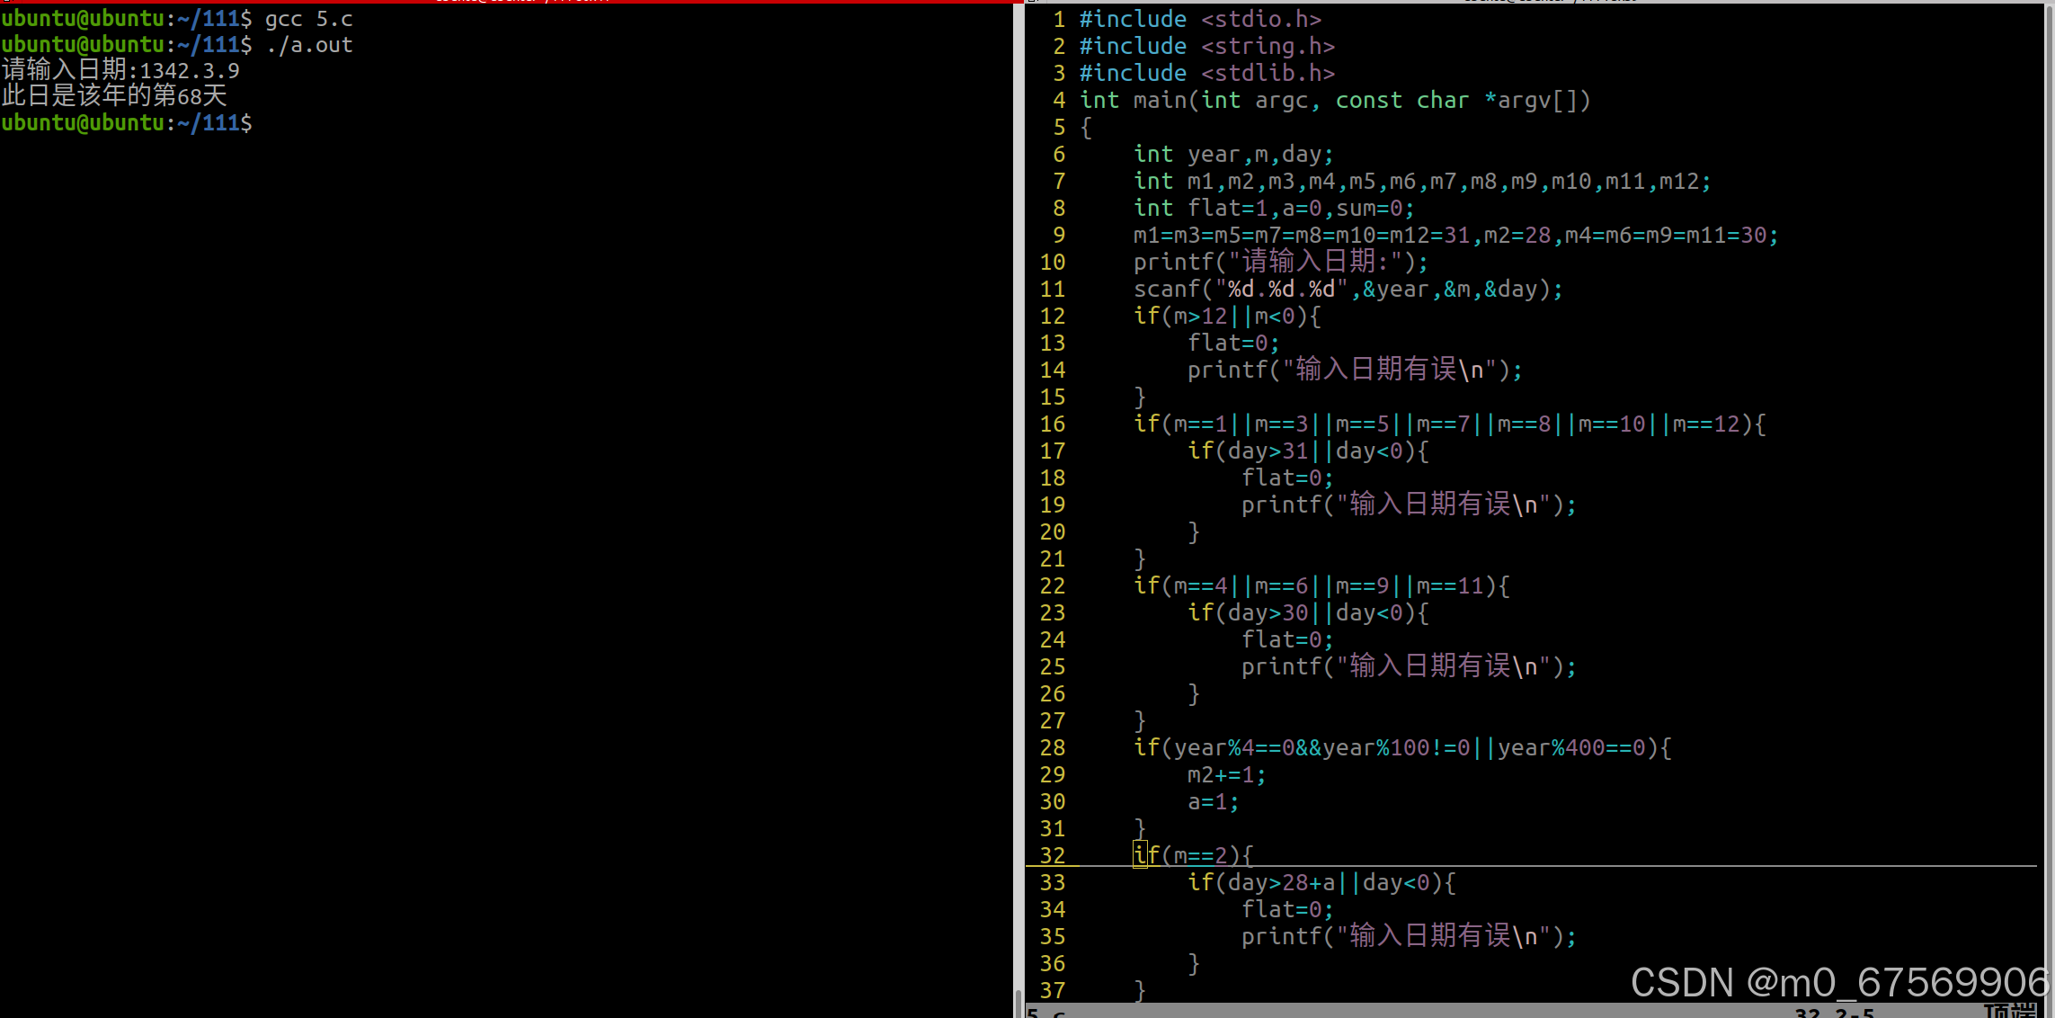Click the 'gcc 5.c' command text
2055x1018 pixels.
point(308,19)
